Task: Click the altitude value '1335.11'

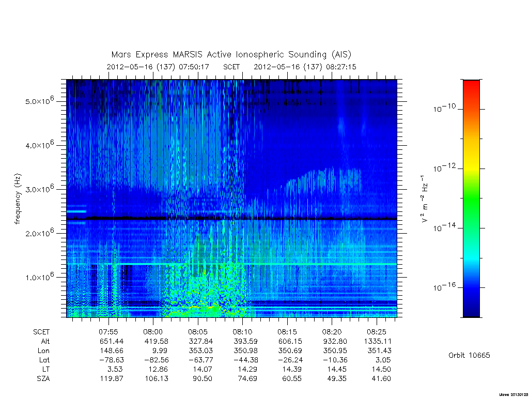Action: coord(378,341)
